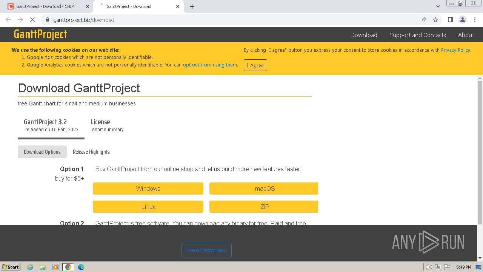The width and height of the screenshot is (483, 272).
Task: Click the page scrollbar down arrow
Action: (480, 258)
